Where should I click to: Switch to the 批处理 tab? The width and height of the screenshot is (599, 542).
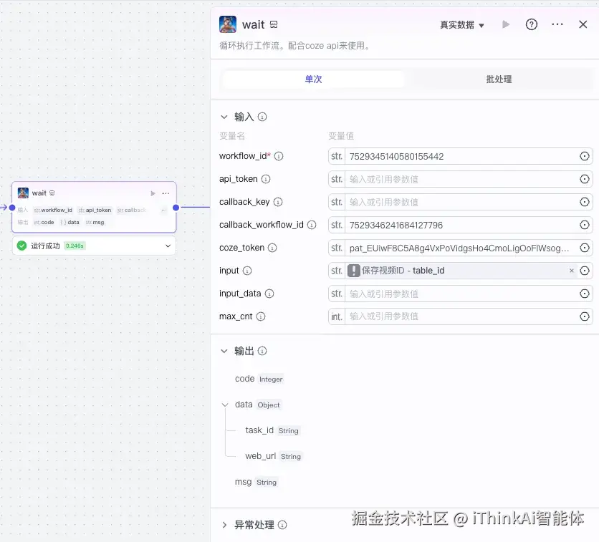498,79
